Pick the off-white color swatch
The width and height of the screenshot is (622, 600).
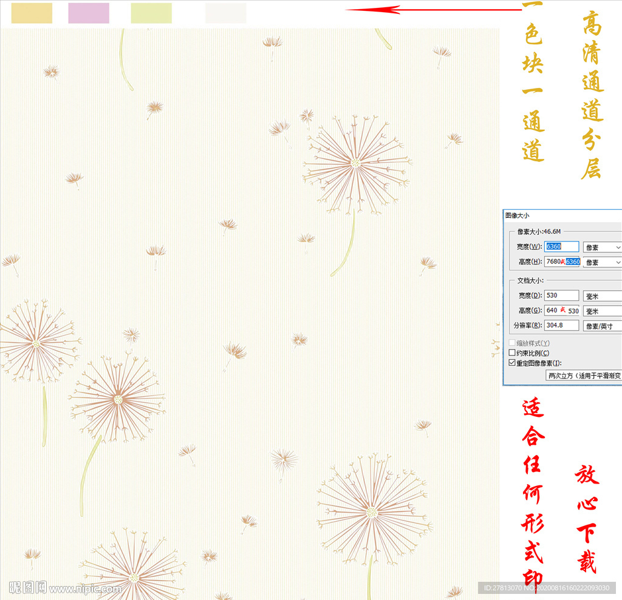[226, 13]
